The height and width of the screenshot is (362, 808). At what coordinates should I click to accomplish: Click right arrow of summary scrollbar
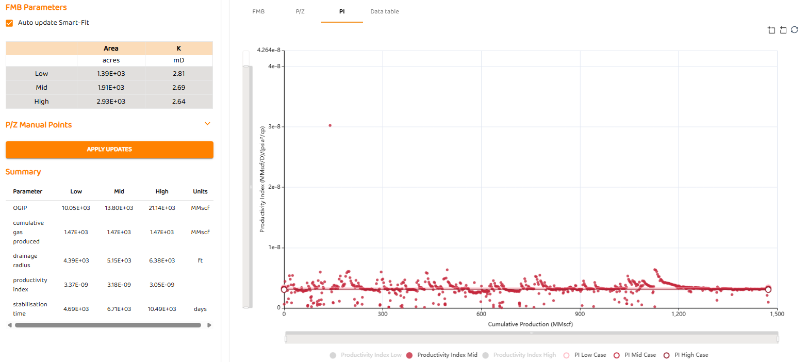[209, 325]
